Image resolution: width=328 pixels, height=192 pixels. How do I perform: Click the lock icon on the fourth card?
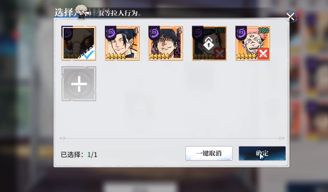coord(209,44)
